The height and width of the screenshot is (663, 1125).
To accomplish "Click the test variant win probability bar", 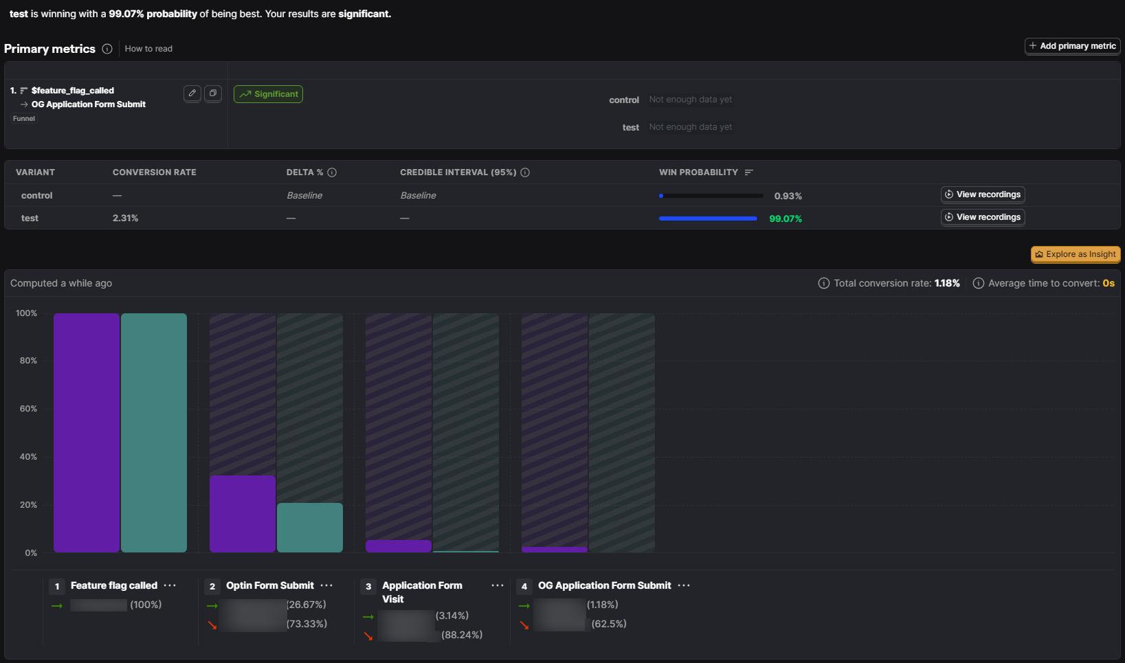I will point(708,218).
